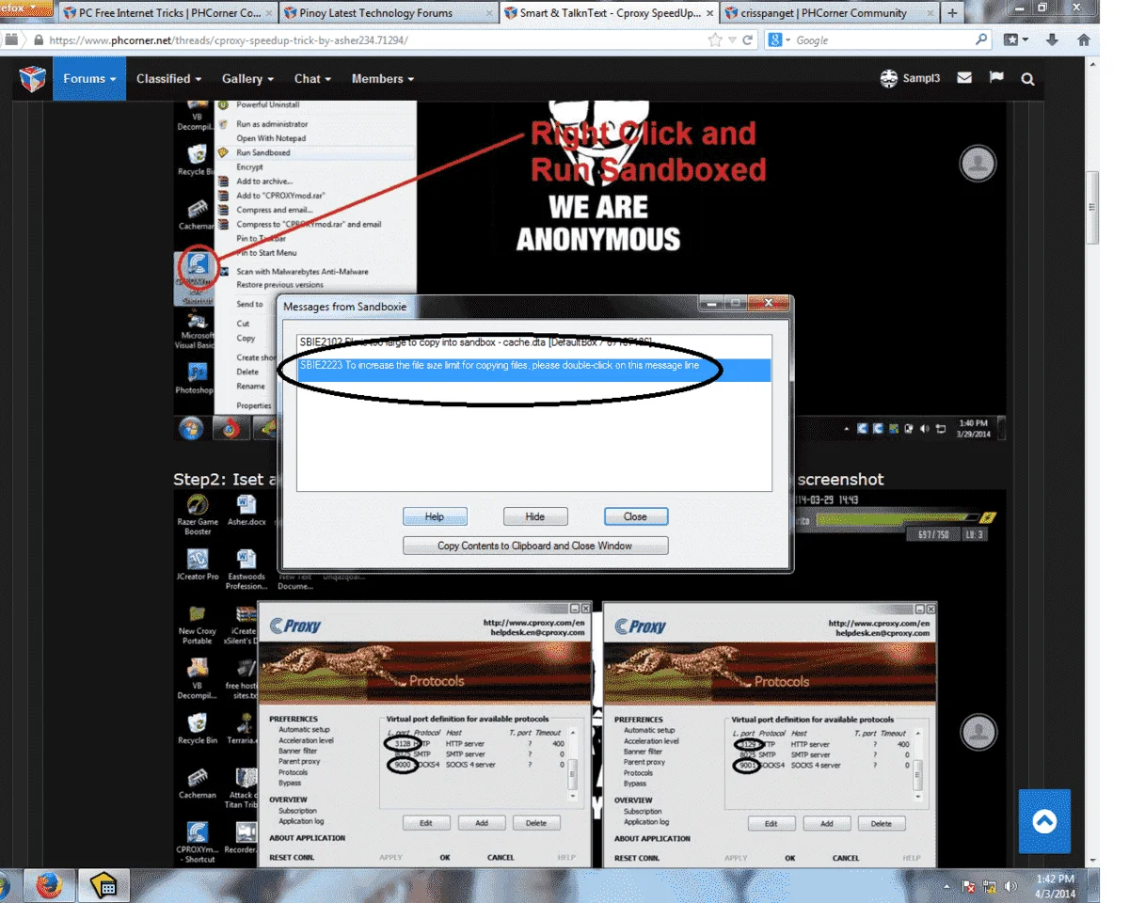Switch to PC Free Internet Tricks tab
This screenshot has height=903, width=1129.
(167, 13)
